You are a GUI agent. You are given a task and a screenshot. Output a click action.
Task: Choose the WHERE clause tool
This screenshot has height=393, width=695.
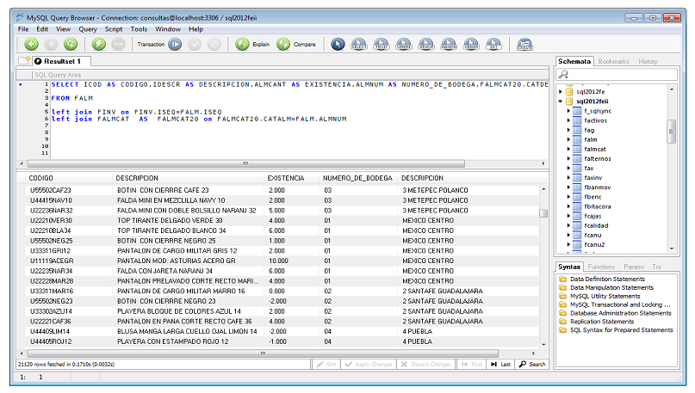point(404,44)
